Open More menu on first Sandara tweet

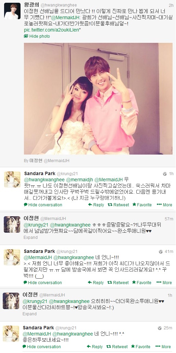coord(164,205)
